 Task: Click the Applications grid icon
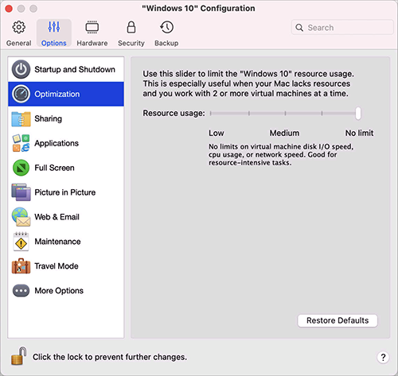tap(21, 143)
